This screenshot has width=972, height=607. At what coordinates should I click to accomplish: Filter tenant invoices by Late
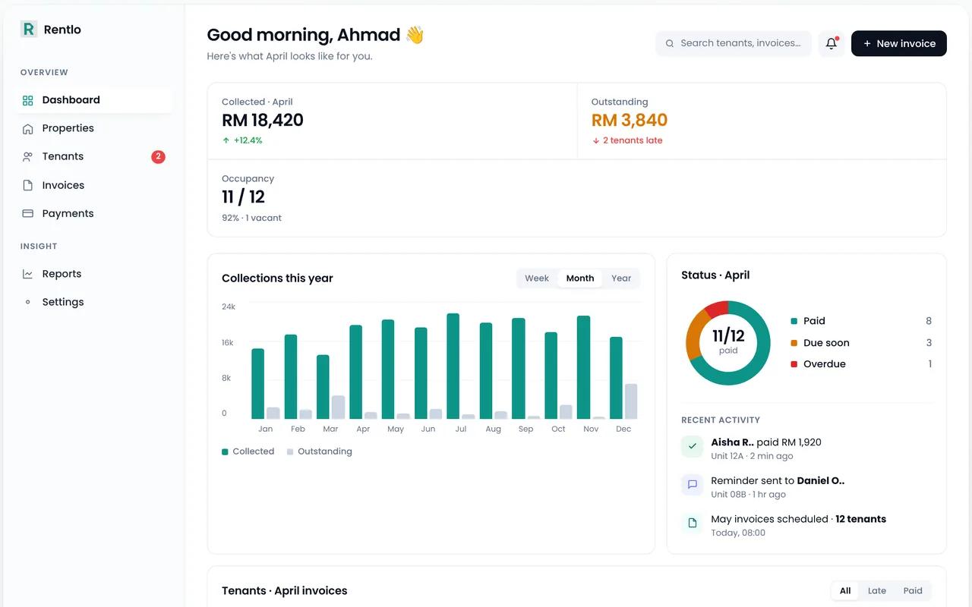click(x=877, y=591)
